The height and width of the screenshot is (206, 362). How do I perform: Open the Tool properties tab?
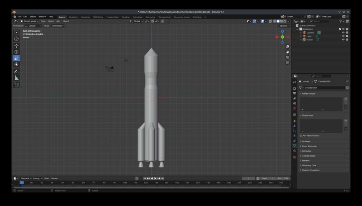click(x=295, y=82)
